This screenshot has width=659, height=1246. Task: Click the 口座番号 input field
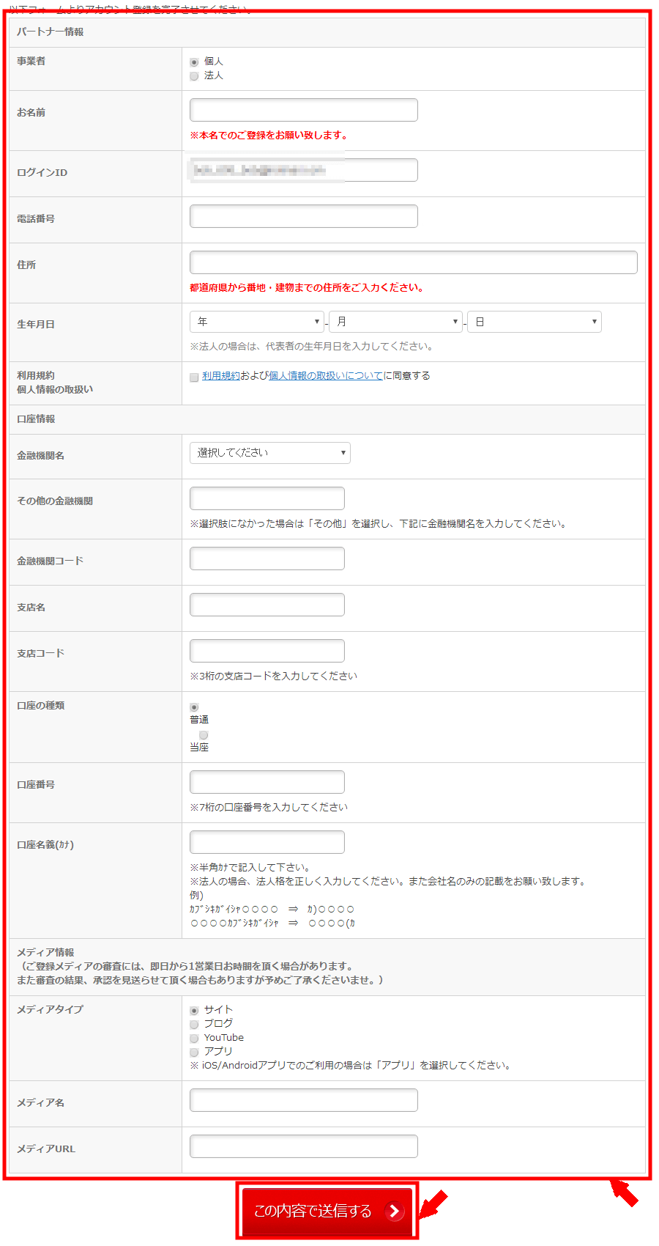pyautogui.click(x=267, y=782)
